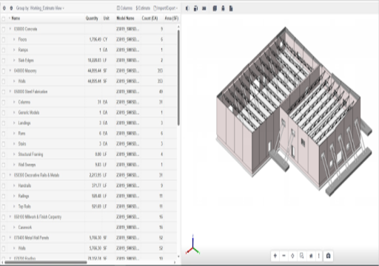379x266 pixels.
Task: Expand the Floors row
Action: click(14, 39)
